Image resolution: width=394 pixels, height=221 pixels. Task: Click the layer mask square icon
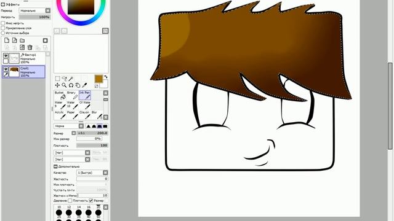click(45, 41)
